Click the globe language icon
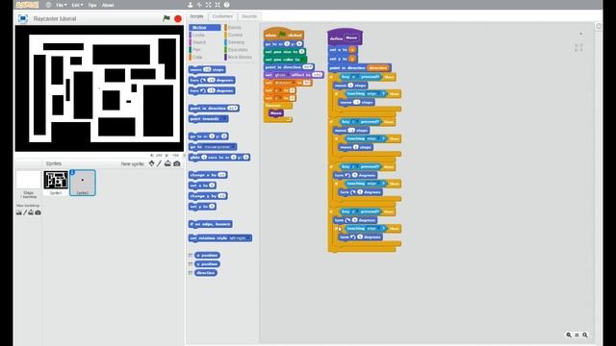Viewport: 616px width, 346px height. coord(48,5)
